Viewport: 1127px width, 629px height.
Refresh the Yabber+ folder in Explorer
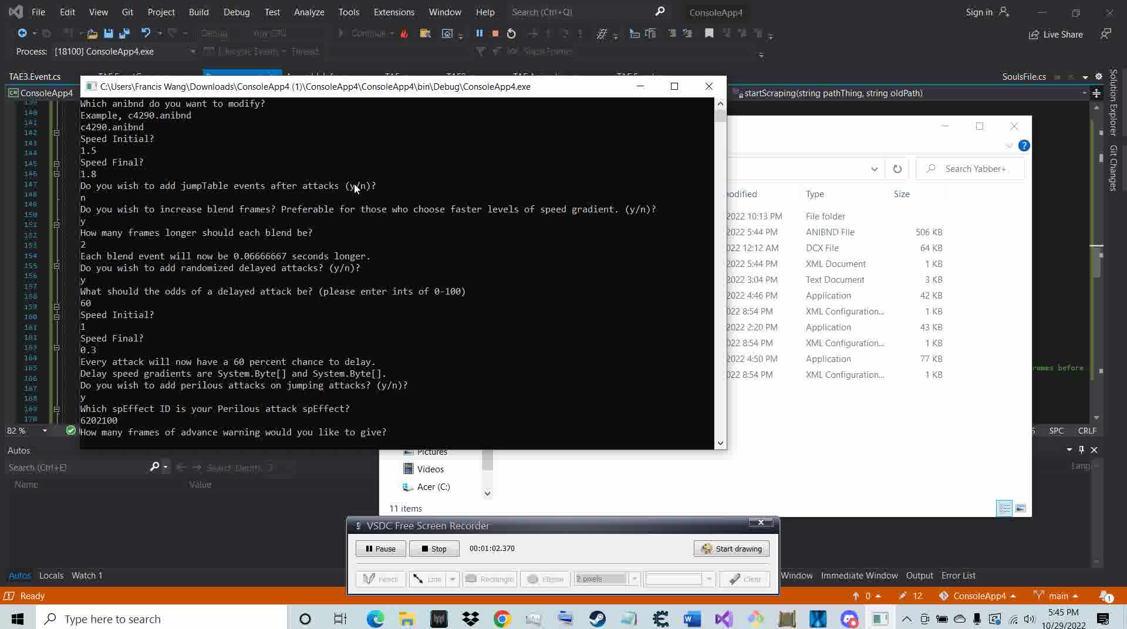[x=897, y=169]
